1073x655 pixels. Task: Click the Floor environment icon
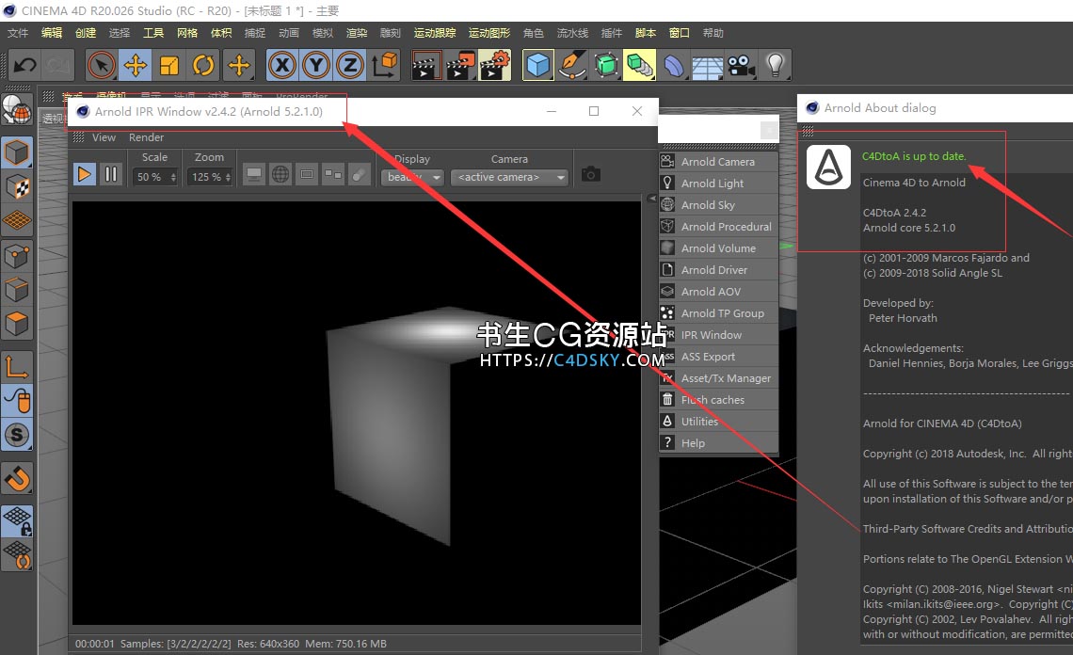707,65
